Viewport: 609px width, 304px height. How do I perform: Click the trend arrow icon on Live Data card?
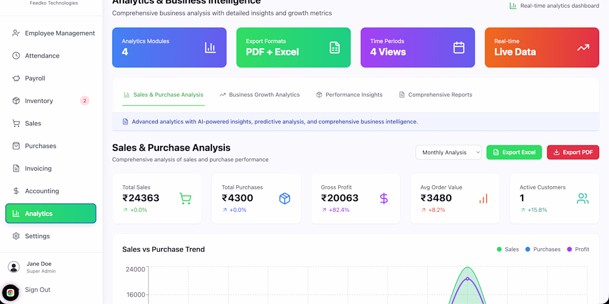[583, 48]
